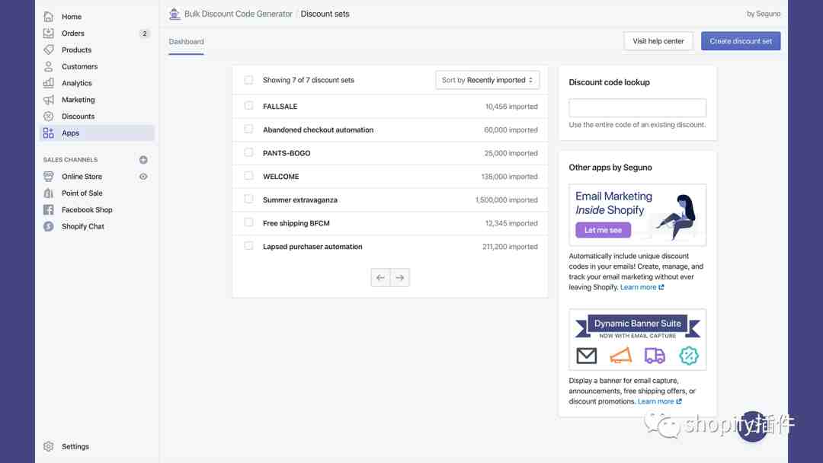Viewport: 823px width, 463px height.
Task: Open the Dynamic Banner Suite banner image
Action: [x=637, y=340]
